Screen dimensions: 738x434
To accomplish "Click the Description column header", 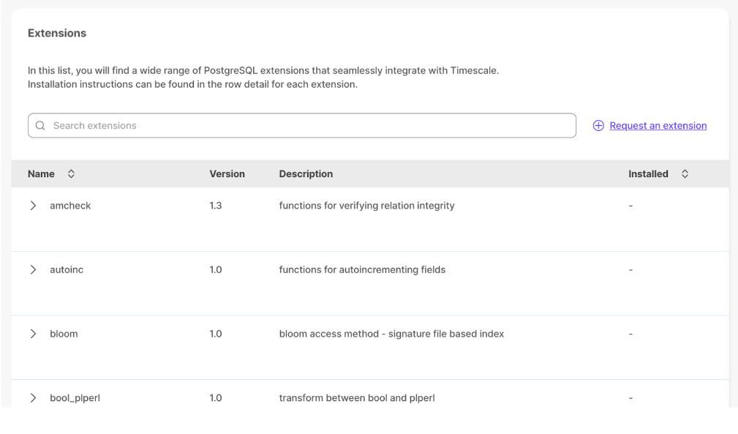I will pos(306,174).
